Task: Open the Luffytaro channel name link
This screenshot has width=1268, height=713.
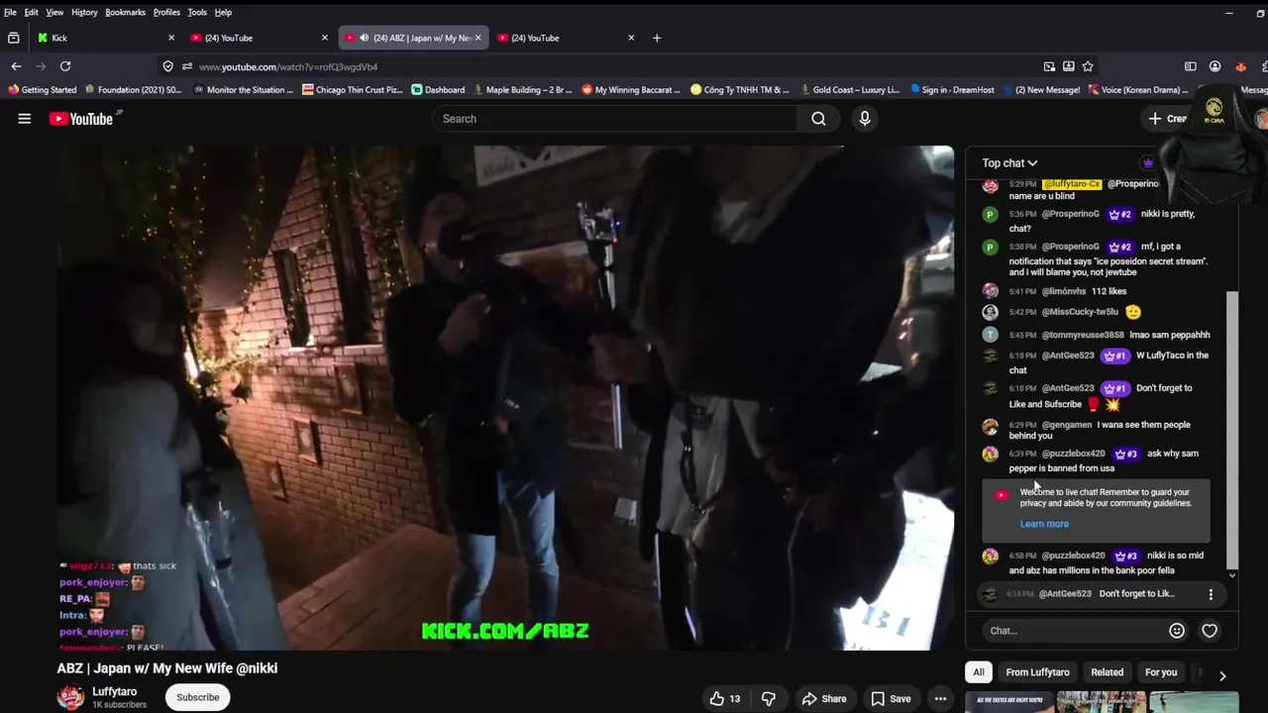Action: tap(115, 691)
